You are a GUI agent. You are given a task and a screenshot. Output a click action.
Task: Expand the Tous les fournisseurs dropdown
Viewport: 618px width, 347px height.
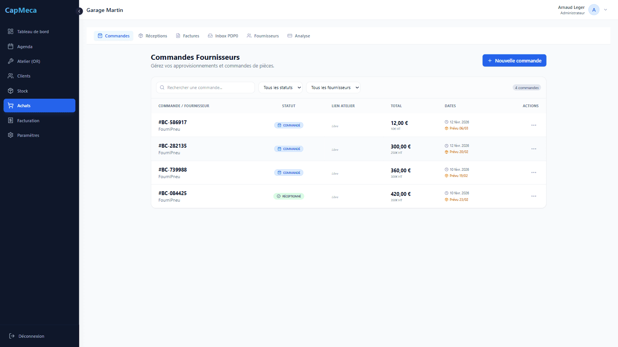tap(333, 88)
